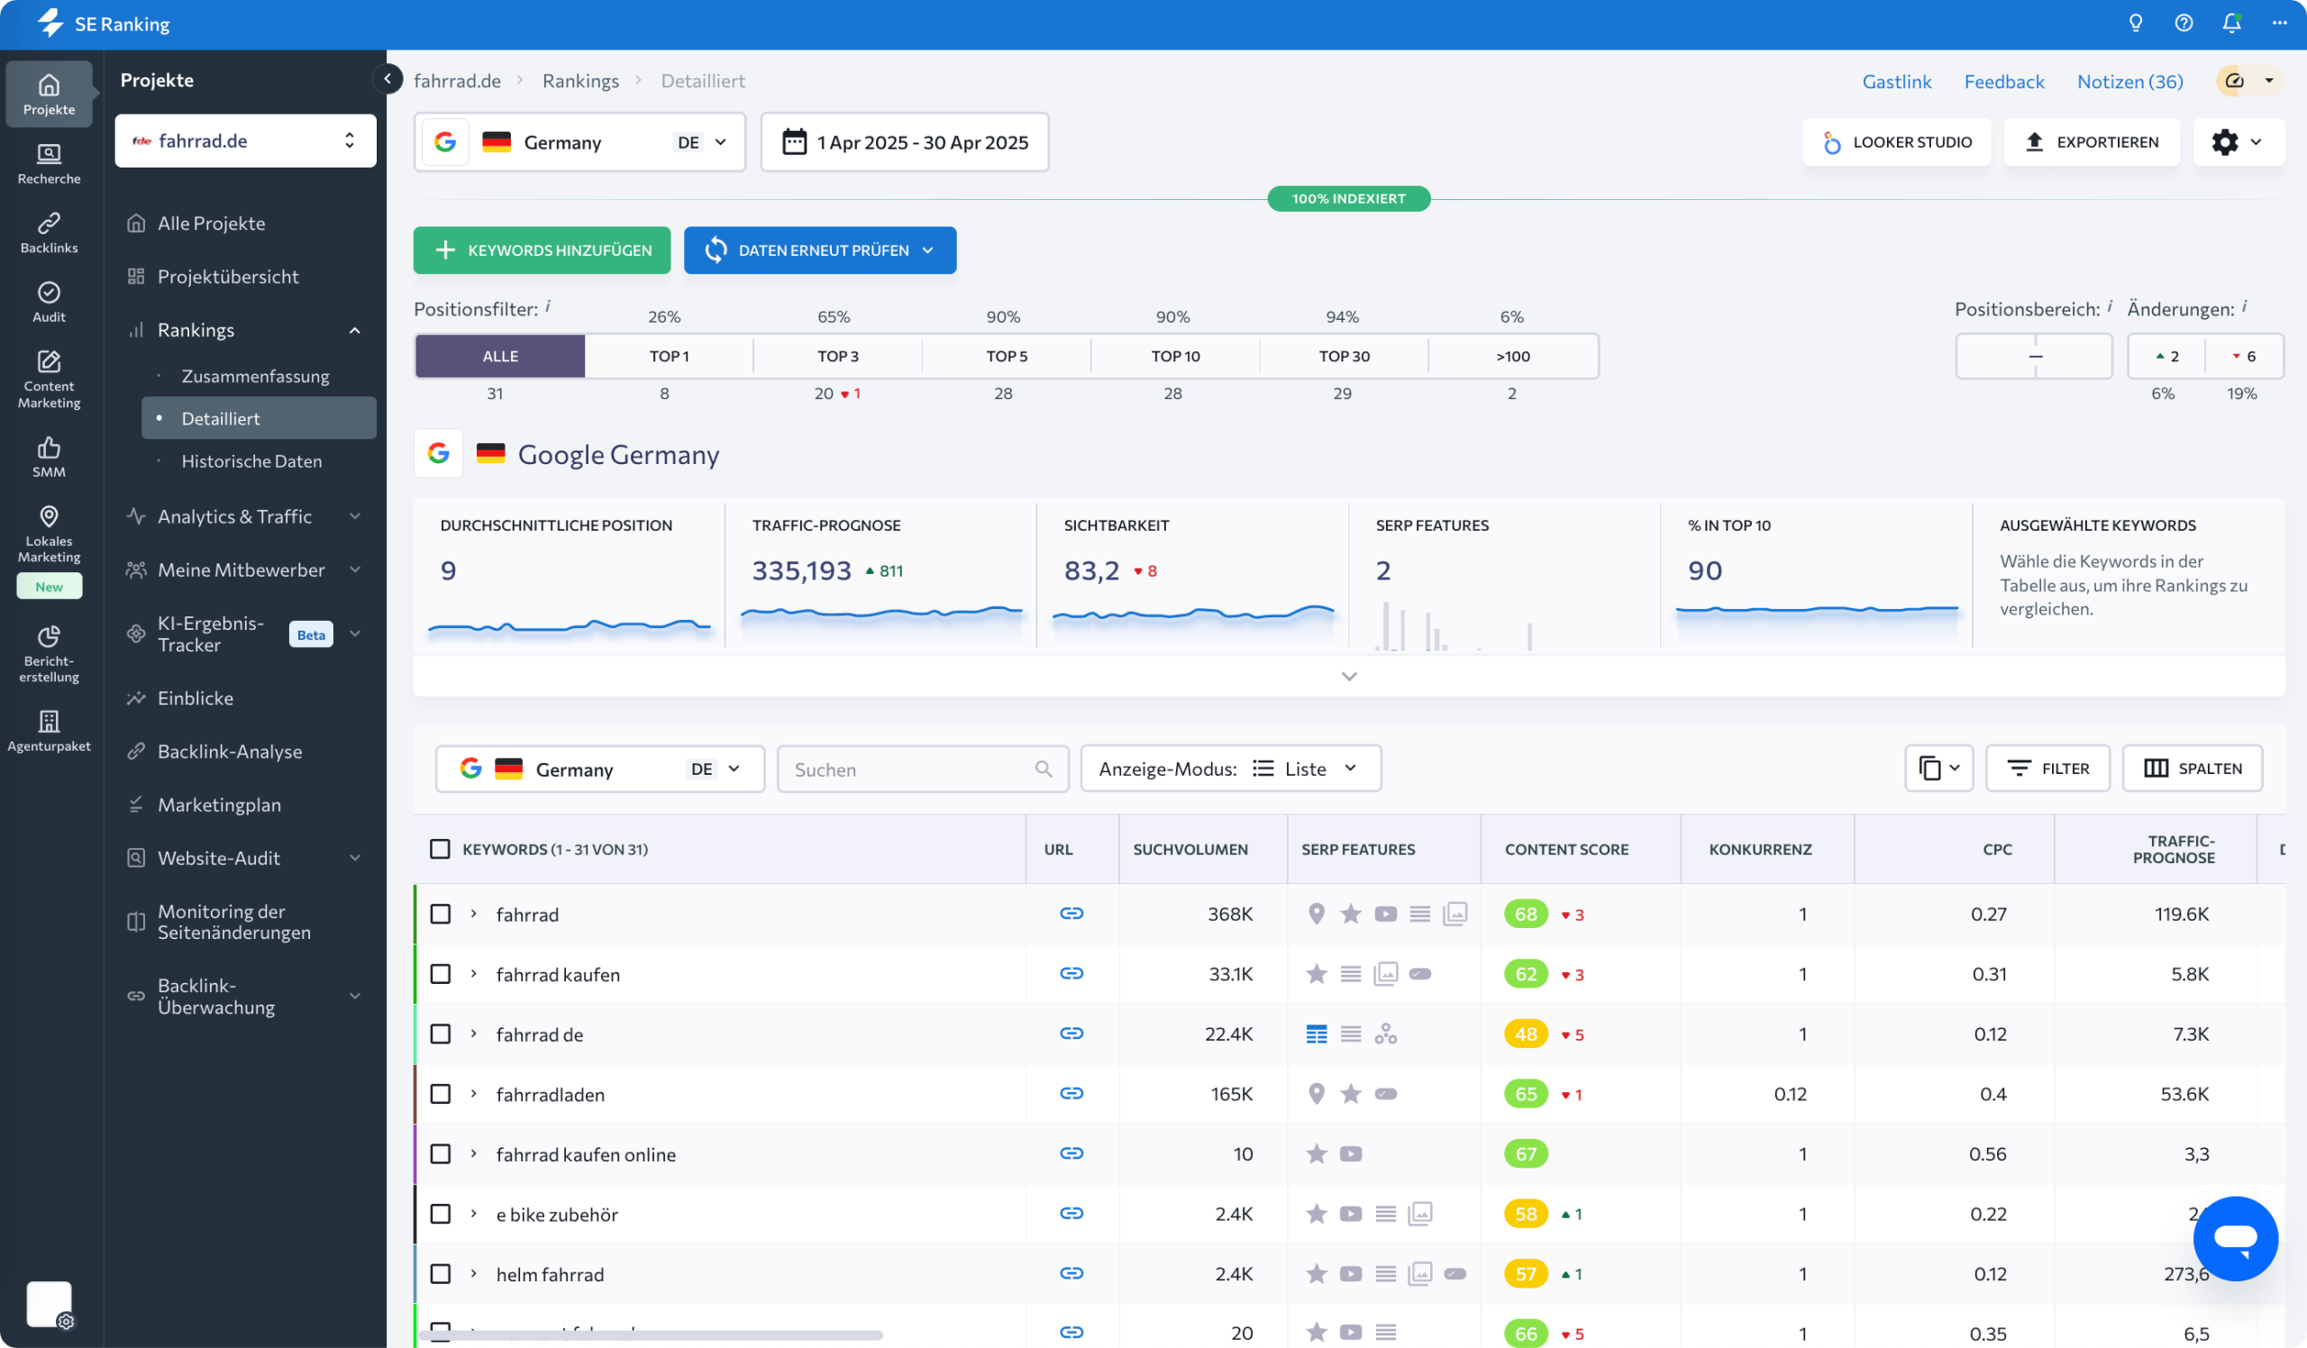Viewport: 2307px width, 1348px height.
Task: Tick the checkbox for fahrrad de
Action: pyautogui.click(x=441, y=1034)
